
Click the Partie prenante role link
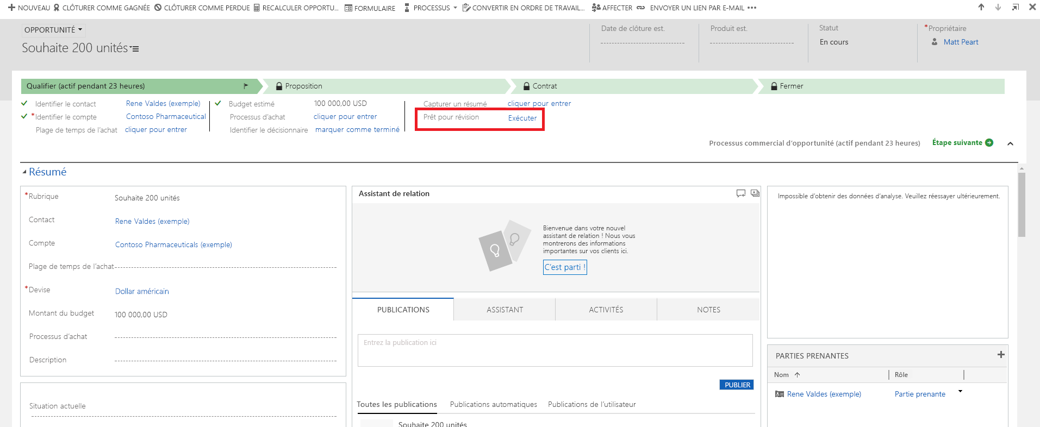point(920,394)
